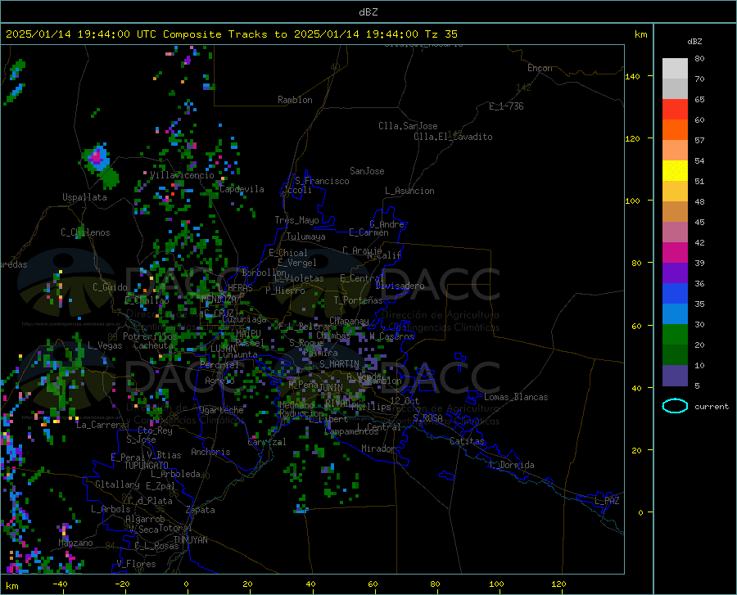
Task: Click the 'TUNUYAN' map label
Action: click(190, 539)
